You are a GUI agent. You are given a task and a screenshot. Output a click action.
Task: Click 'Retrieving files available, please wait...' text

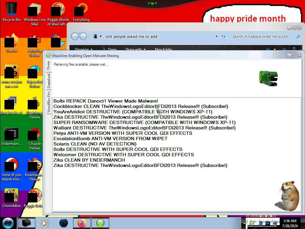click(81, 64)
